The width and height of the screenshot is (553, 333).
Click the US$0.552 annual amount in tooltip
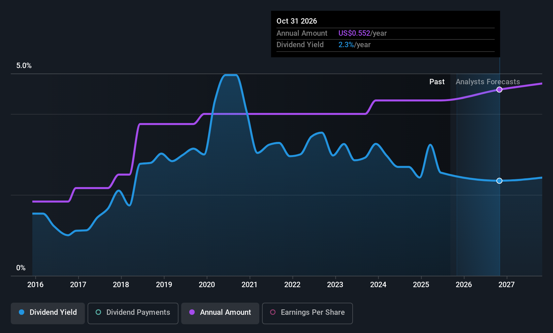354,33
